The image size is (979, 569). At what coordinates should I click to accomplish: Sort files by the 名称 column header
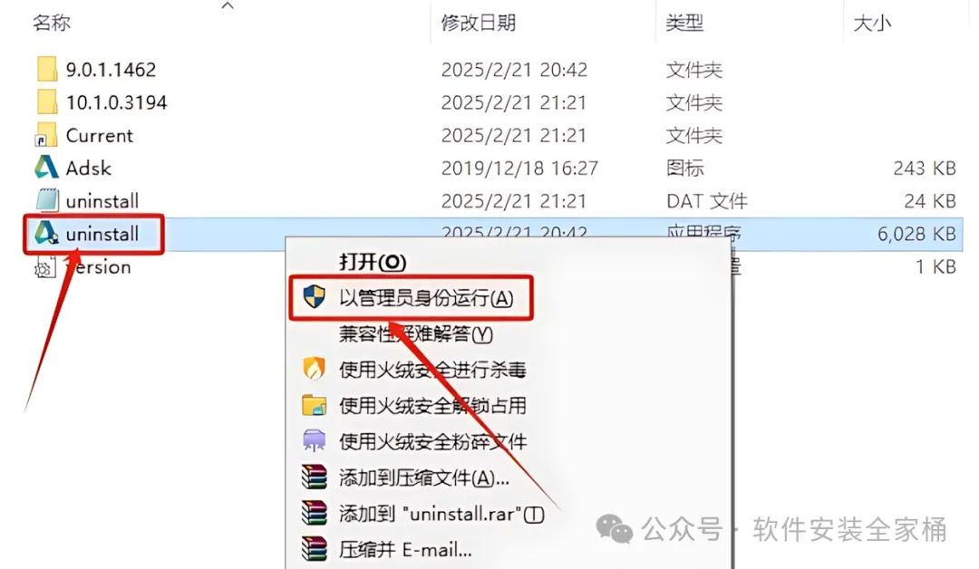[x=52, y=23]
